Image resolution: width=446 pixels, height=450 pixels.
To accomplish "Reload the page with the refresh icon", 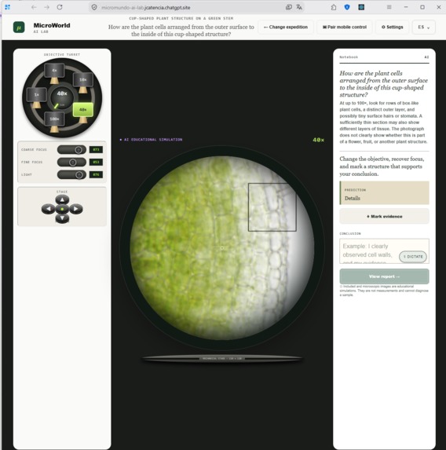I will coord(60,7).
